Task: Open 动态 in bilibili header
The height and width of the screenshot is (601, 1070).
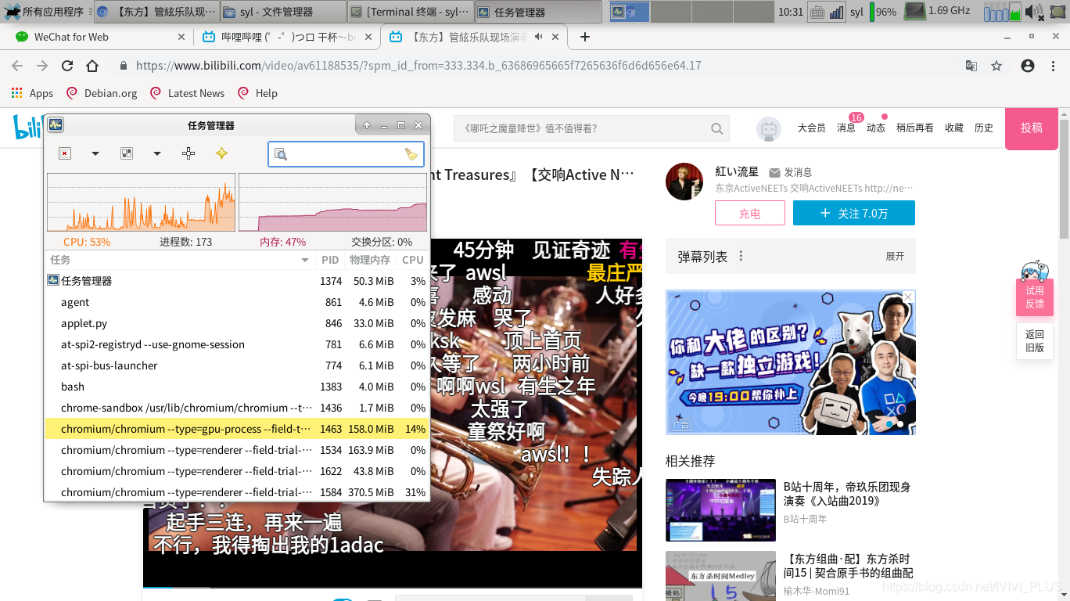Action: coord(875,128)
